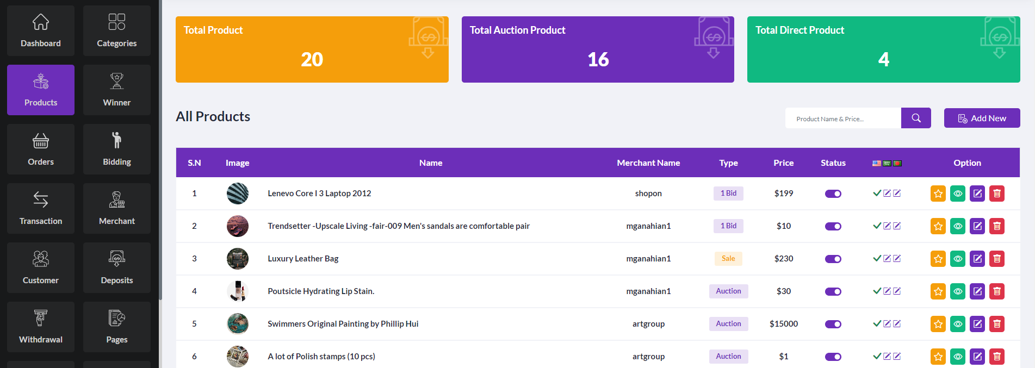Click the 1 Bid badge for Lenevo laptop
1035x368 pixels.
[x=728, y=194]
